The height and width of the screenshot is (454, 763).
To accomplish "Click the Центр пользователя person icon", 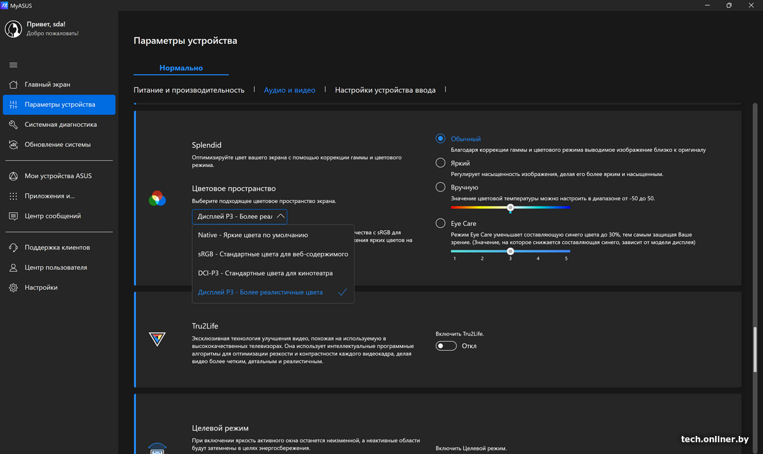I will pos(13,268).
